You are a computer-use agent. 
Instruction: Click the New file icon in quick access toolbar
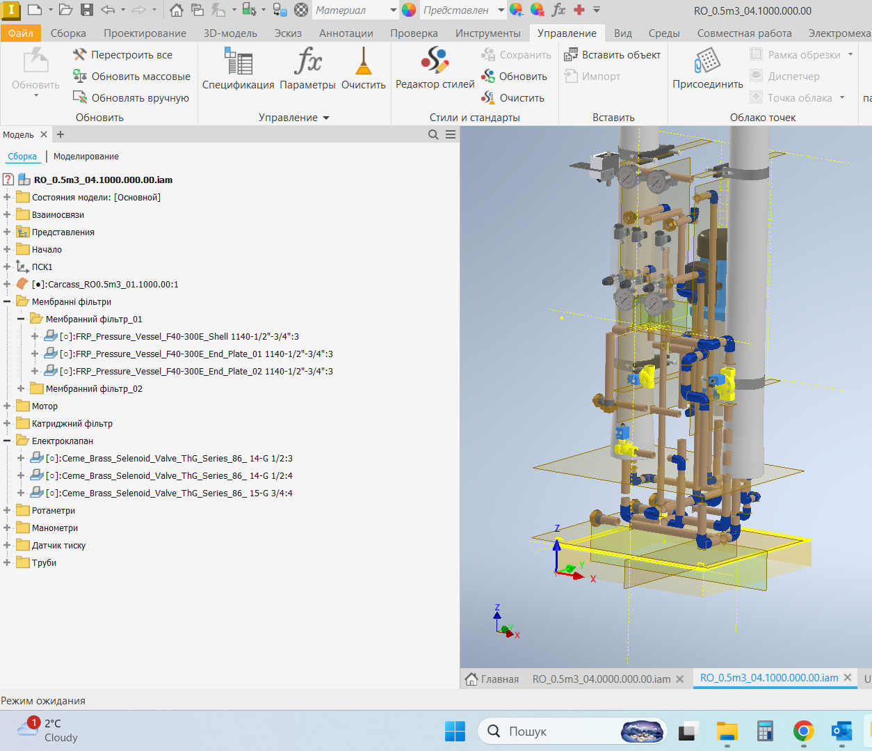[x=34, y=10]
